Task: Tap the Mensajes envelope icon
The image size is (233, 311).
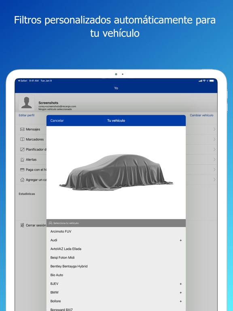Action: pos(22,129)
